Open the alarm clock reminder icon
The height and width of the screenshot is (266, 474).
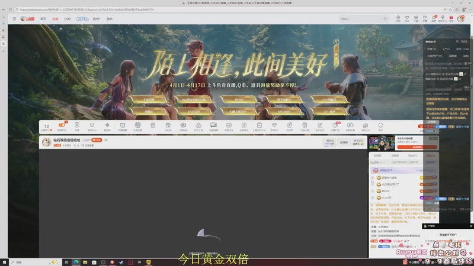123,126
